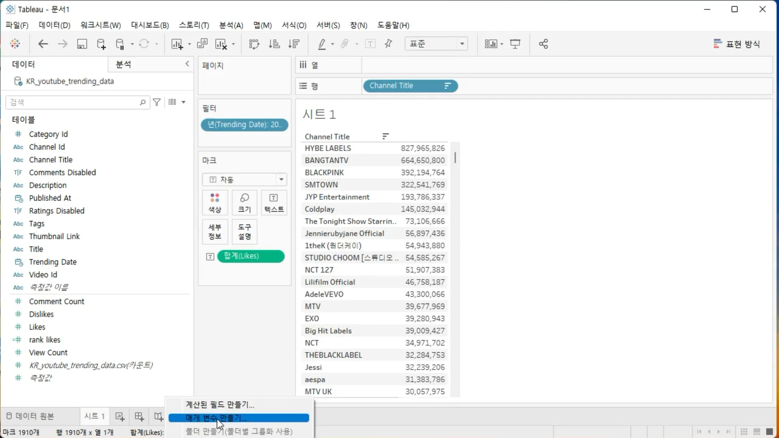Click the Tableau start page logo icon
The image size is (779, 438).
click(15, 44)
